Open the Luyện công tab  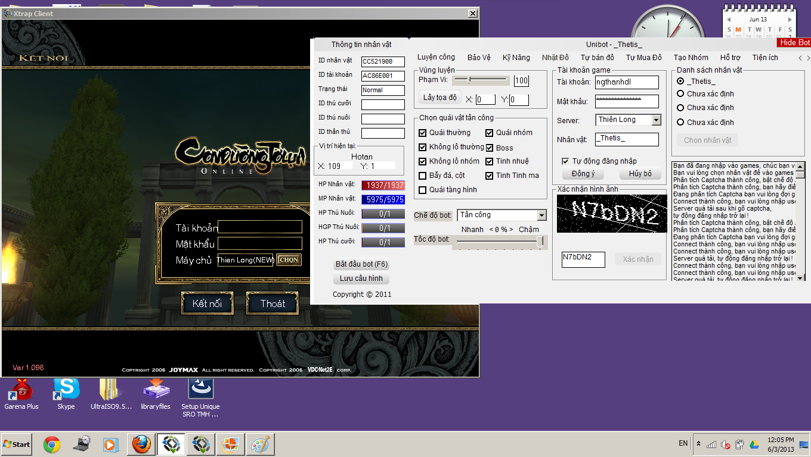(x=436, y=57)
